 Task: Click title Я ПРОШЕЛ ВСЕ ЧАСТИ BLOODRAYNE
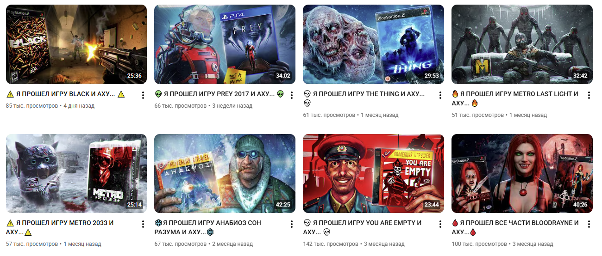click(515, 227)
